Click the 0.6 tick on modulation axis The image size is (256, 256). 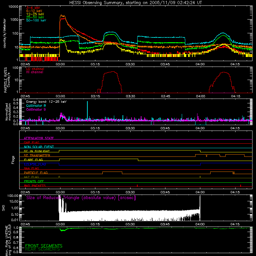pos(16,100)
